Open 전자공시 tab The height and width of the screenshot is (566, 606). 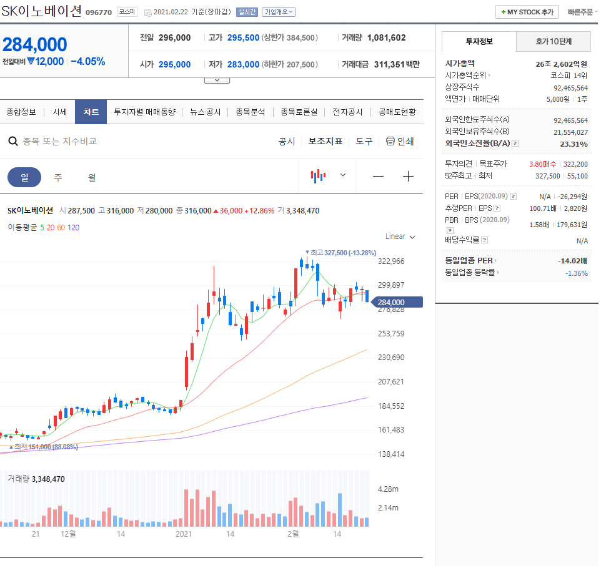(347, 112)
